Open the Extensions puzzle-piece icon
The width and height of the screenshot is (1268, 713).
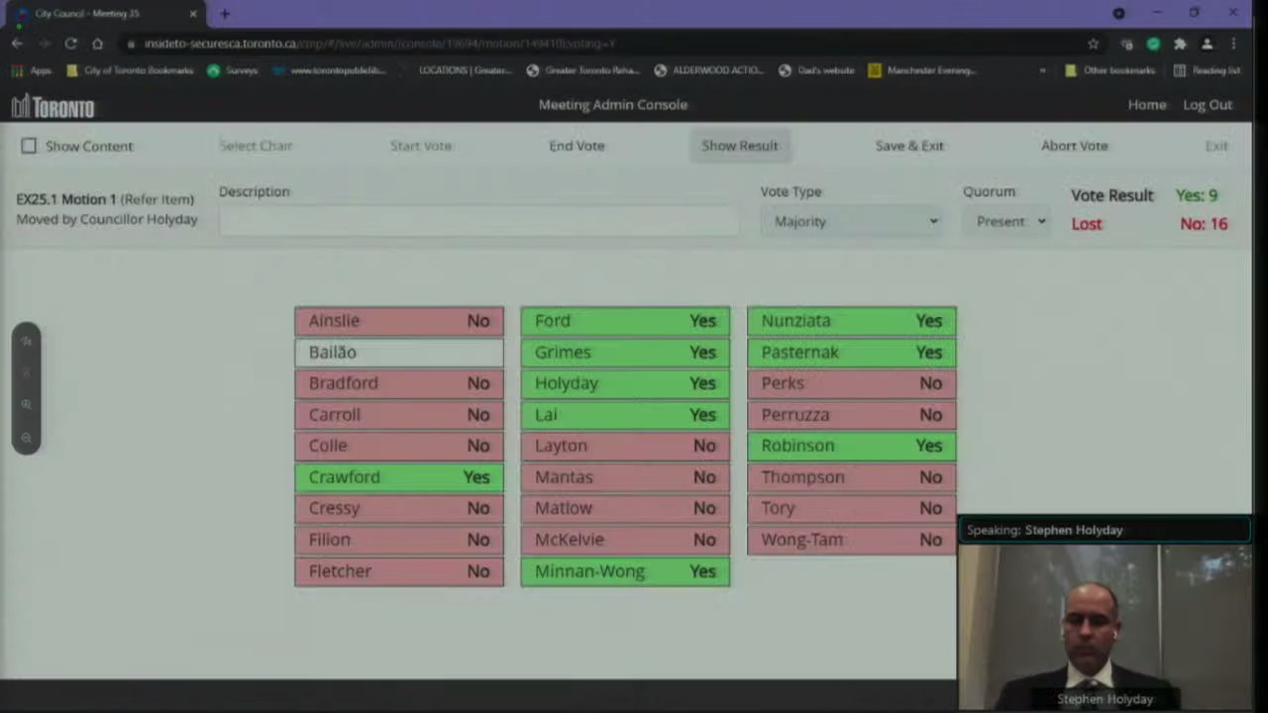pyautogui.click(x=1180, y=44)
